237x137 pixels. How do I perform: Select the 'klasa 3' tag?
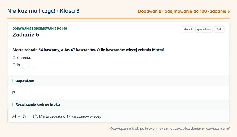coord(188,29)
